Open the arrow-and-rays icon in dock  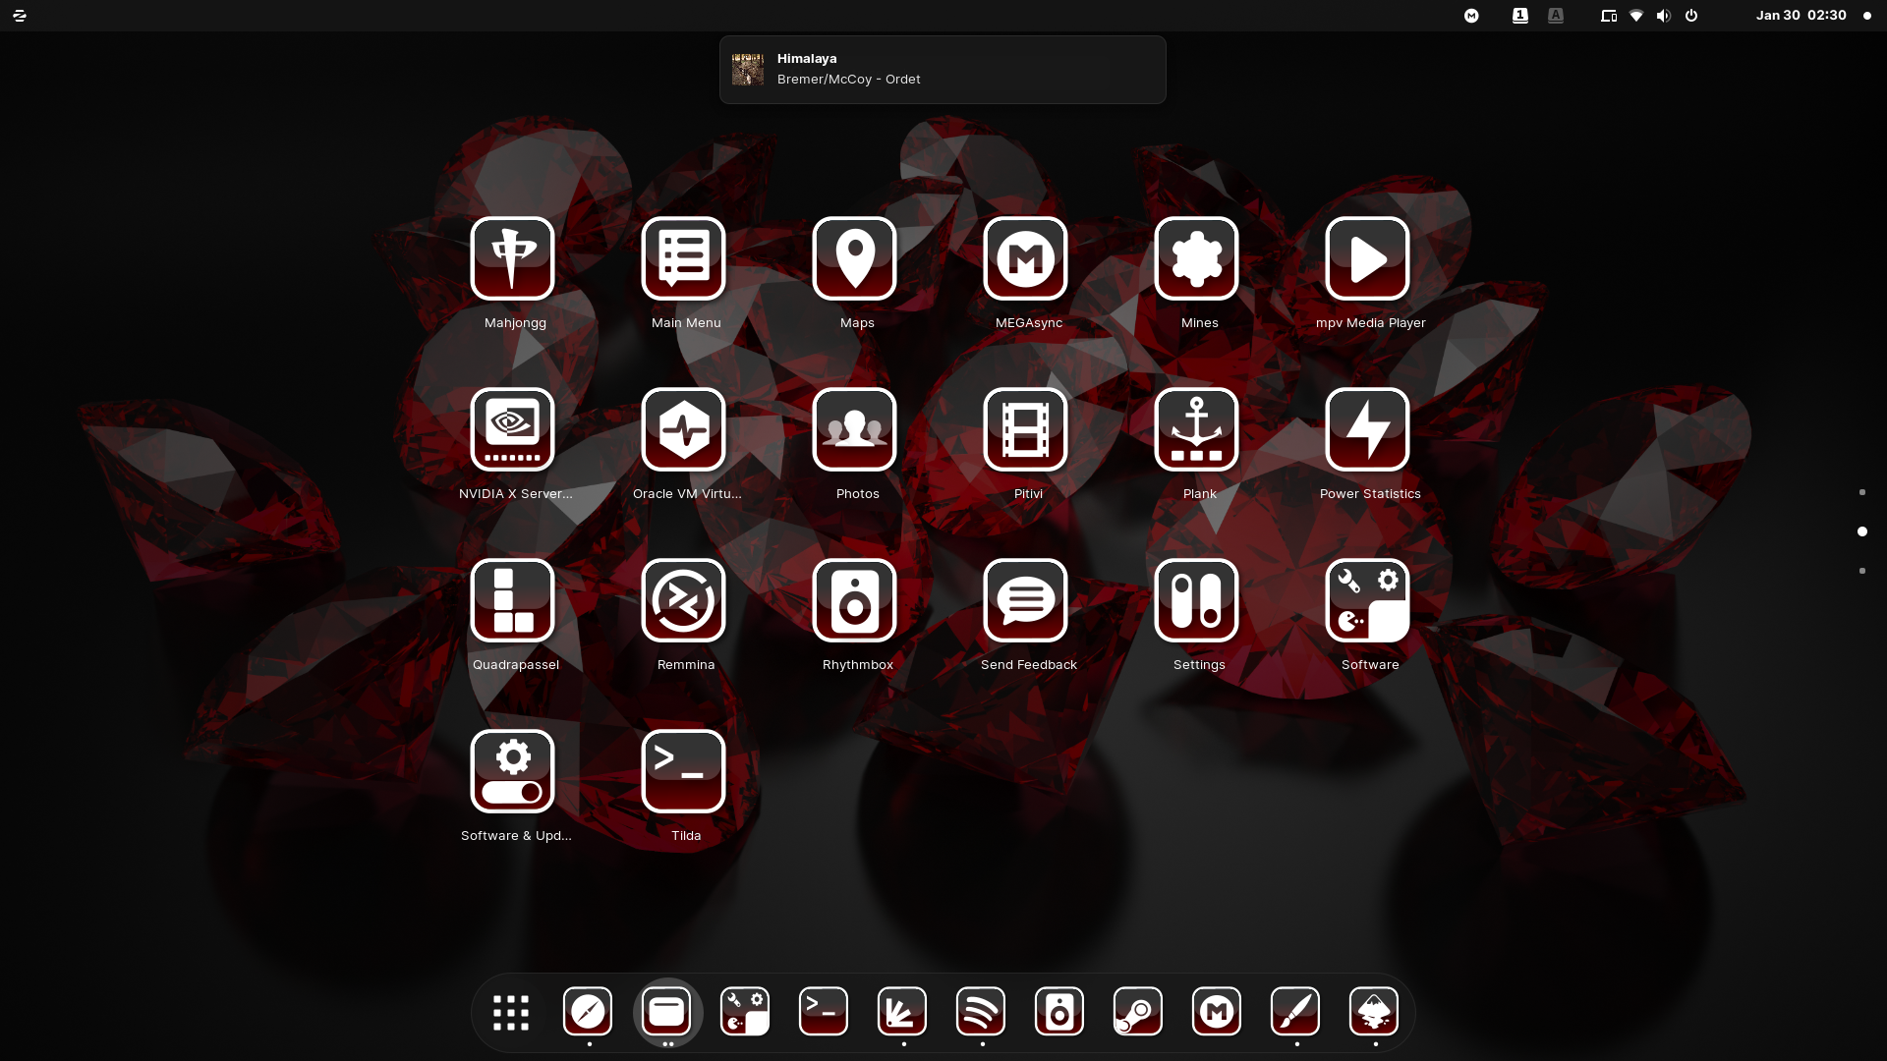point(902,1012)
